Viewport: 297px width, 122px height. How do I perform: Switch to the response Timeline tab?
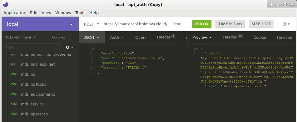[x=284, y=37]
